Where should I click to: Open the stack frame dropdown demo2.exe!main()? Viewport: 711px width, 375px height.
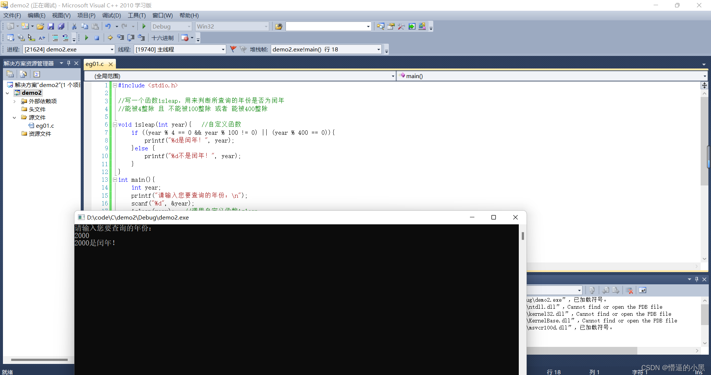[x=326, y=49]
